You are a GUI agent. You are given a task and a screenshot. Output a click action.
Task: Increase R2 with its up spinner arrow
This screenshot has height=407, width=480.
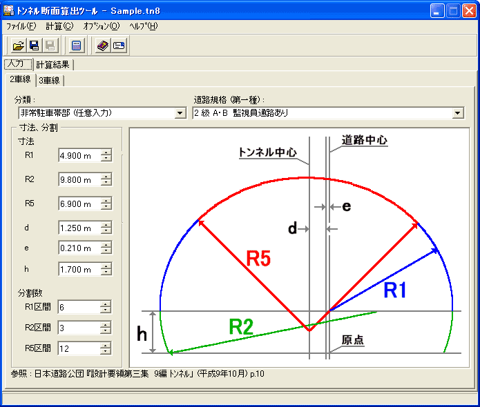106,177
